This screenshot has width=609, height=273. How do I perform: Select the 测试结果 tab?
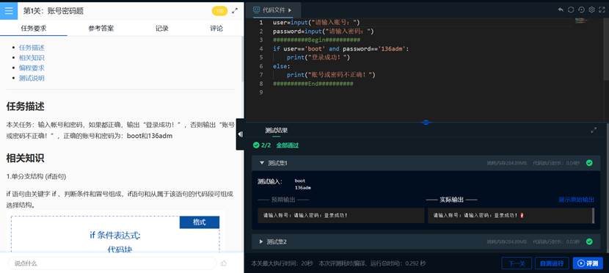(276, 131)
